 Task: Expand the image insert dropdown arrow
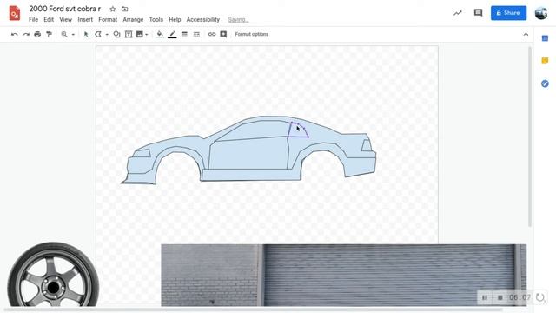pos(147,35)
